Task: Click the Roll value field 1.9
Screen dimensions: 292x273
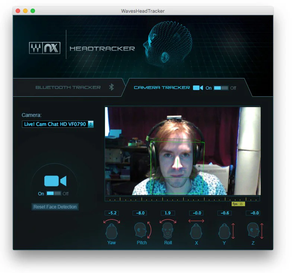Action: [168, 213]
